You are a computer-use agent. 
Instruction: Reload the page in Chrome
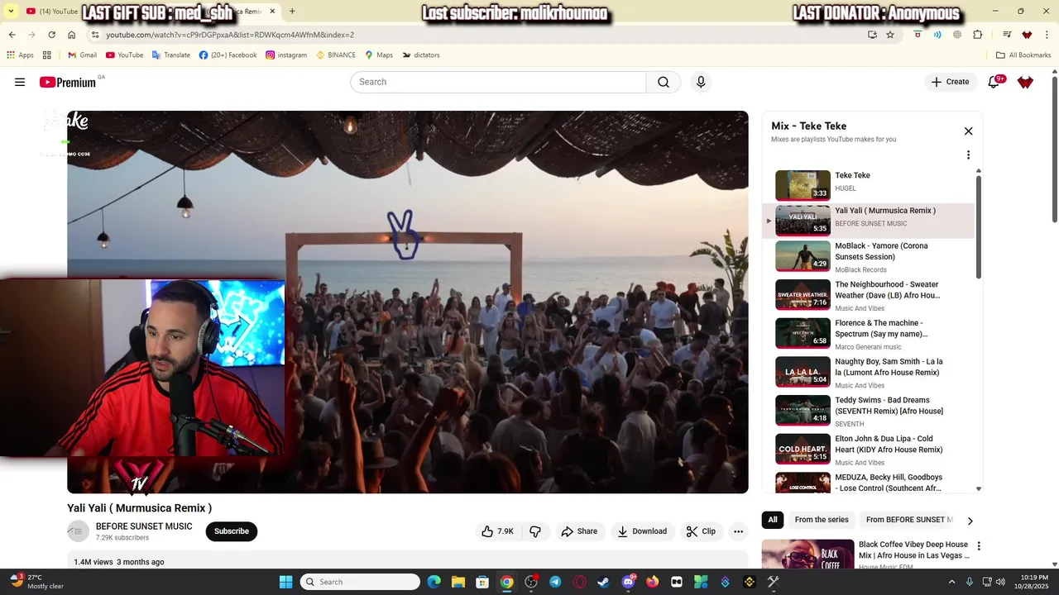click(x=51, y=35)
